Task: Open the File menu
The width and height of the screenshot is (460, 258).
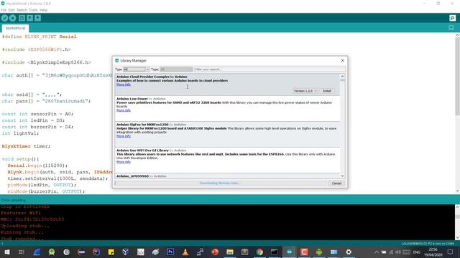Action: click(x=4, y=10)
